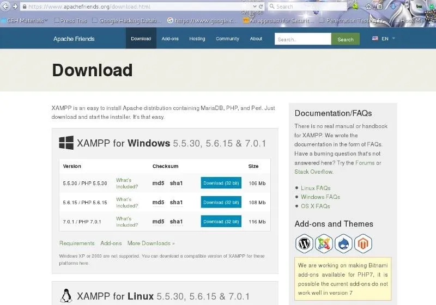Show md5 checksum for 5.6.15
The image size is (436, 305).
(x=158, y=203)
